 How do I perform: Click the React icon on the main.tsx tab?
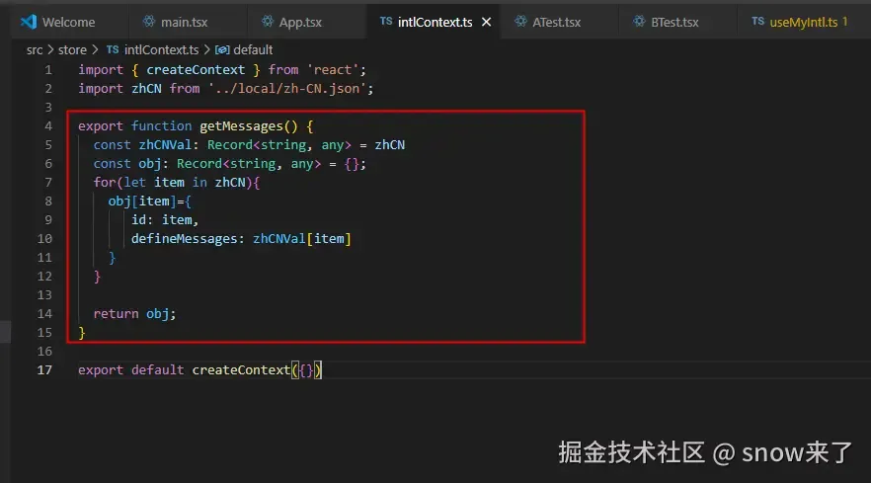[149, 21]
